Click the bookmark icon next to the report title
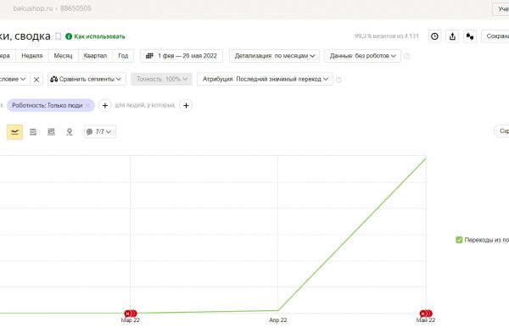Image resolution: width=509 pixels, height=328 pixels. click(58, 36)
